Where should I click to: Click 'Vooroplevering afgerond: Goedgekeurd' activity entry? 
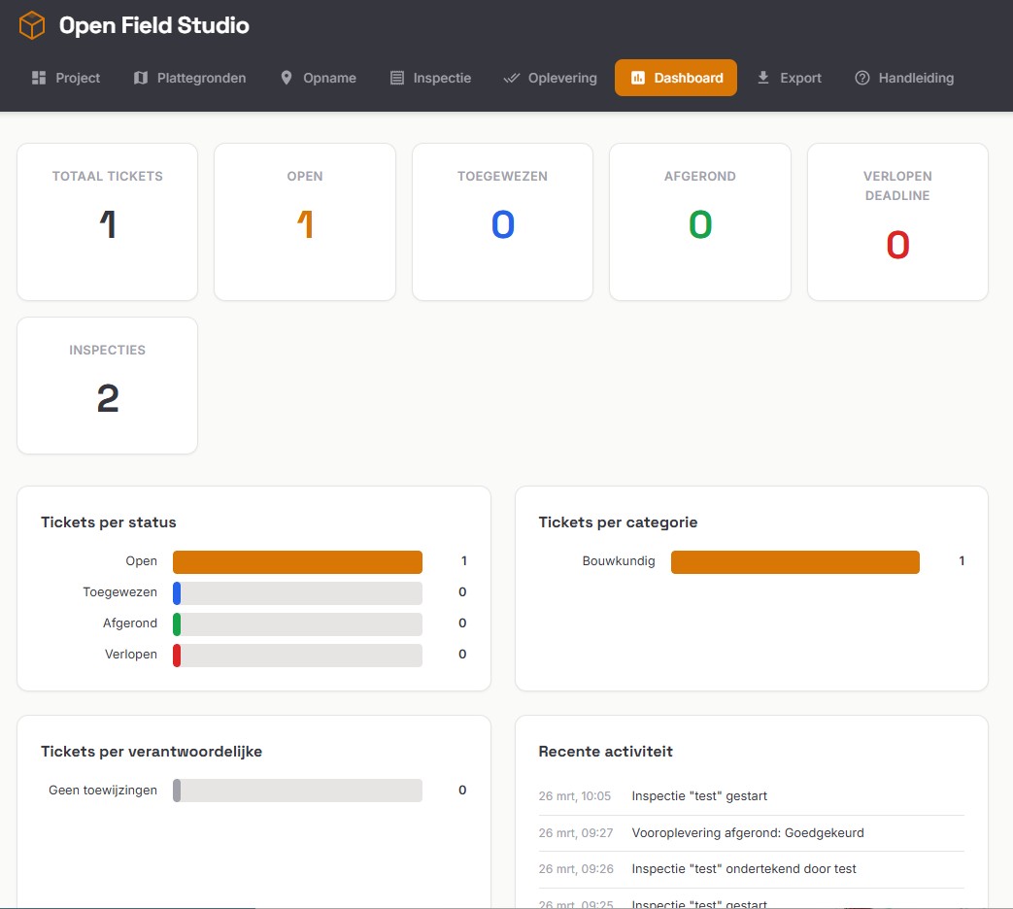pos(747,832)
